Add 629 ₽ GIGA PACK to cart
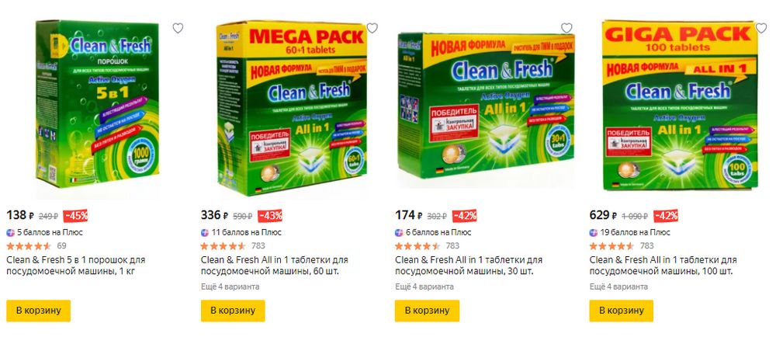Viewport: 776px width, 344px height. (x=622, y=311)
